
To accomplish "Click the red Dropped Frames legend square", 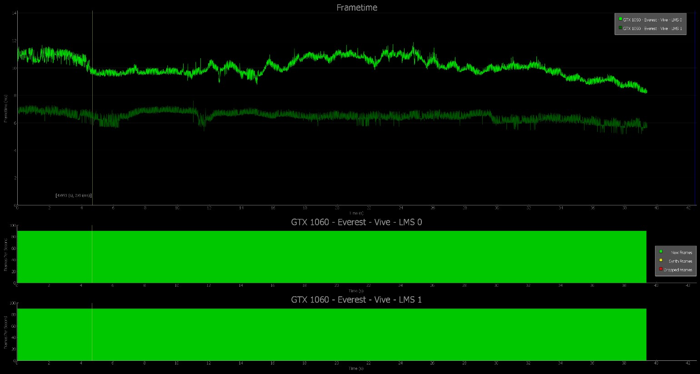I will pos(661,269).
